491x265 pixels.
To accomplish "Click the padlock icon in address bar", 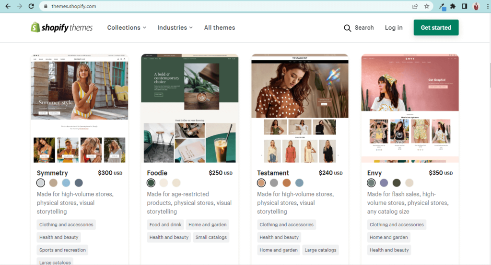I will [x=46, y=6].
